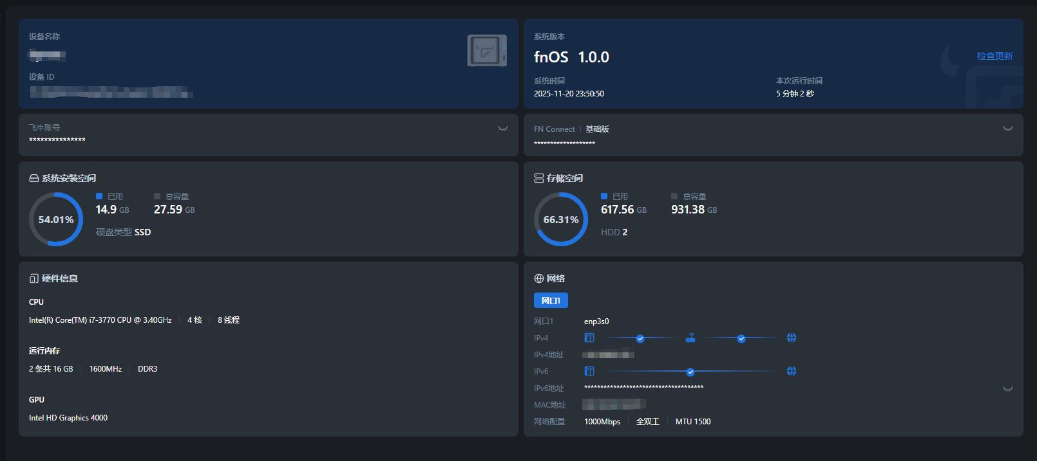Screen dimensions: 1037x461
Task: Click the 存储空间 storage icon
Action: [539, 178]
